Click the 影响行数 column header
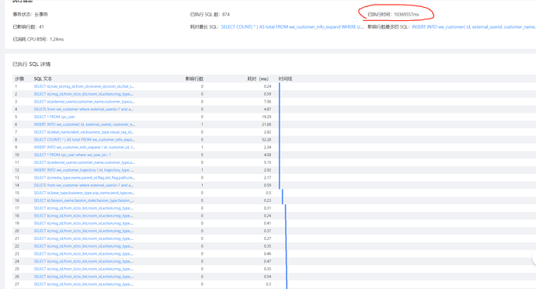The height and width of the screenshot is (289, 536). pos(194,78)
